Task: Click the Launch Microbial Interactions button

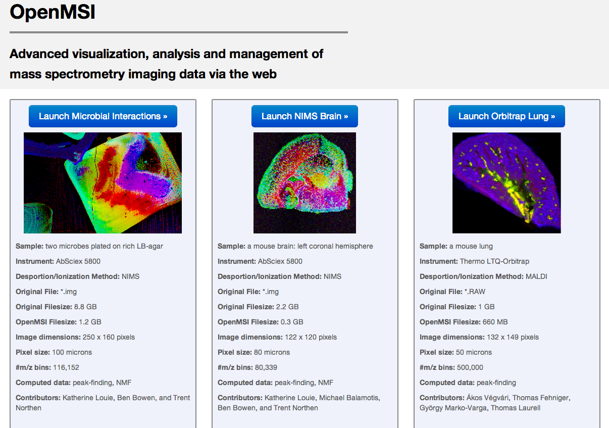Action: pos(103,116)
